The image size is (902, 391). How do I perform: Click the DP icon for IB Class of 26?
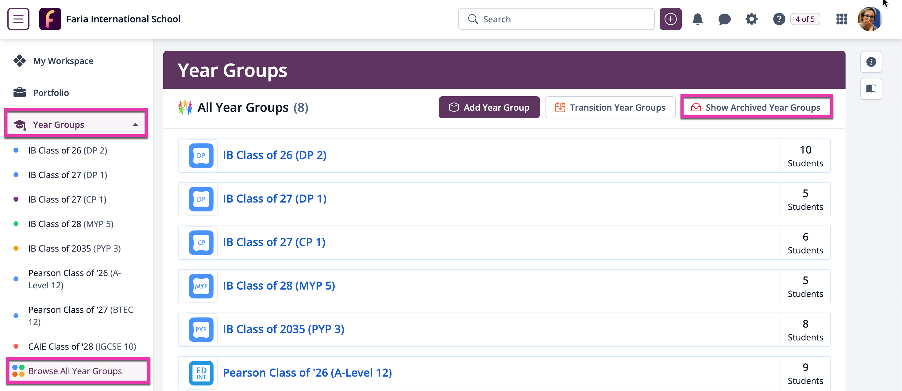coord(201,156)
